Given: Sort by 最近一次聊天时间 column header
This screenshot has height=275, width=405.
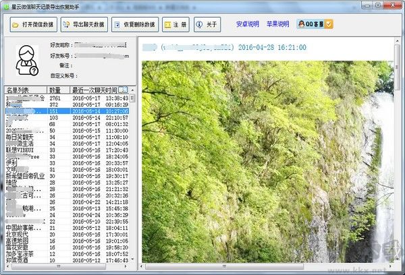Looking at the screenshot, I should (x=94, y=90).
